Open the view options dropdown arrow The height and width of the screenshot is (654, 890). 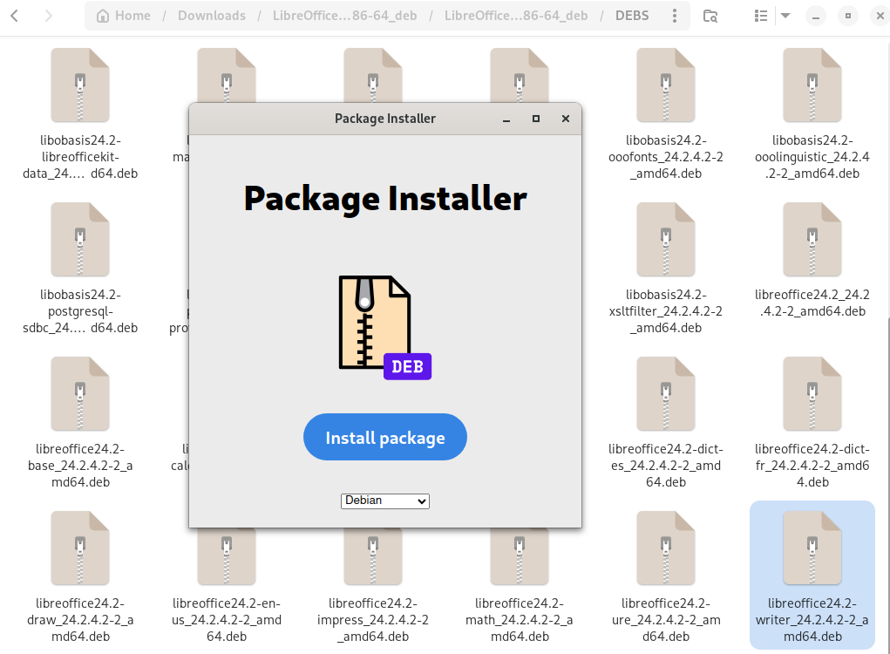click(x=785, y=16)
